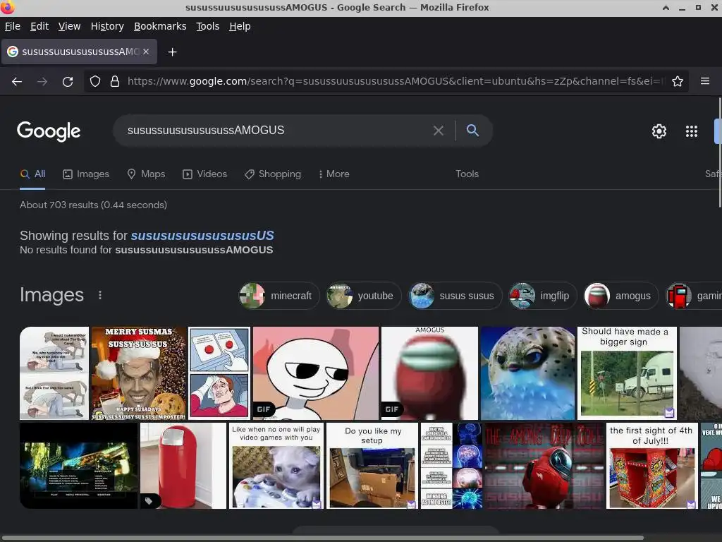Filter images by susus susus chip

coord(455,296)
